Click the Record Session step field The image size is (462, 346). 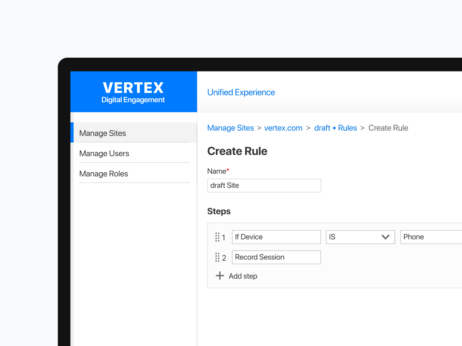click(276, 257)
